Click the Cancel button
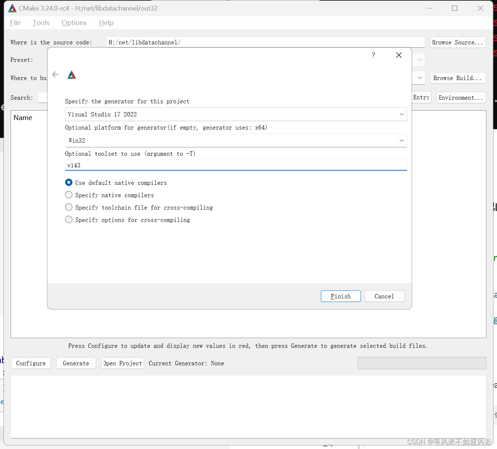This screenshot has width=497, height=449. click(x=384, y=296)
